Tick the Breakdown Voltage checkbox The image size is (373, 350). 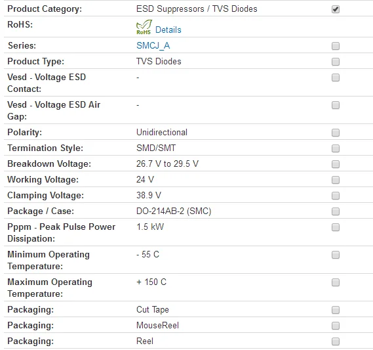pyautogui.click(x=336, y=164)
